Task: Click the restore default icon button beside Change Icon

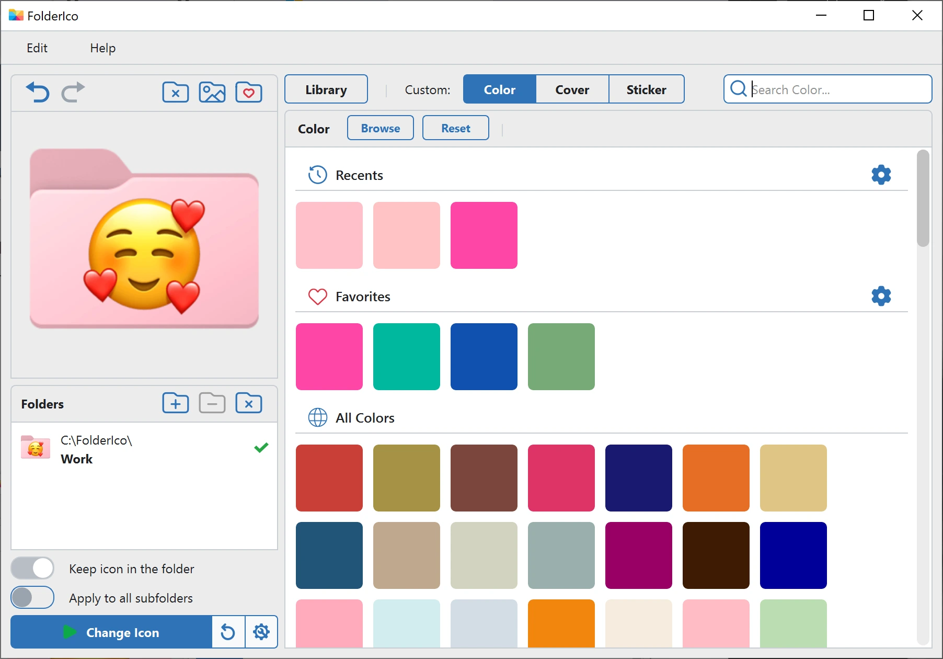Action: (228, 632)
